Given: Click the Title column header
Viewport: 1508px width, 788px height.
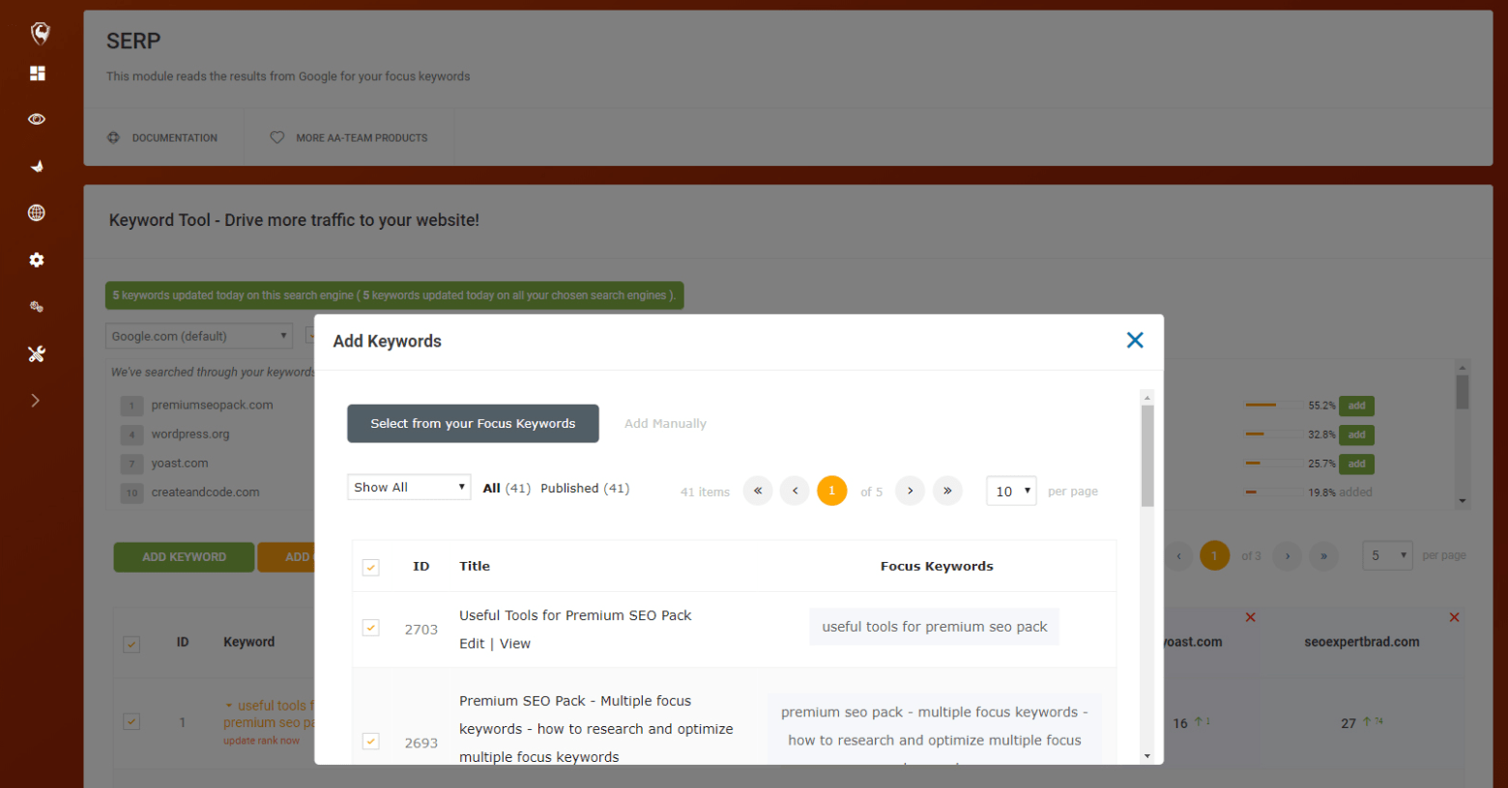Looking at the screenshot, I should tap(475, 566).
